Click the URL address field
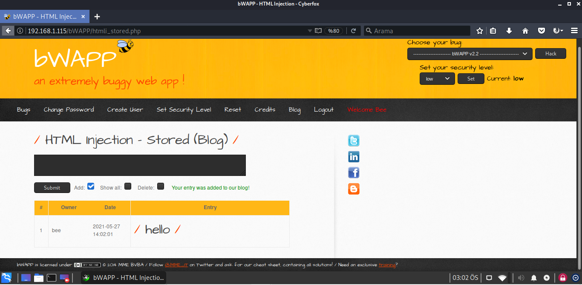582x285 pixels. [166, 31]
